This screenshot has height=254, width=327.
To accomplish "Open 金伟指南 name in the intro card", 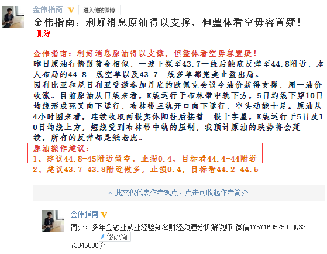I will coord(84,214).
